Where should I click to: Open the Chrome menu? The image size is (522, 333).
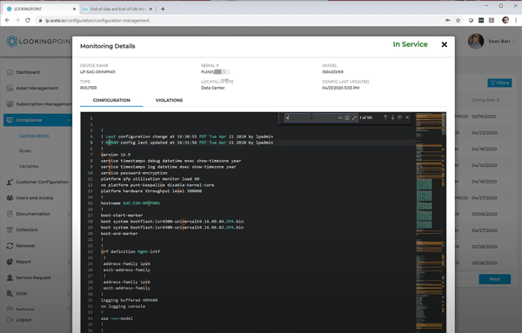coord(516,20)
